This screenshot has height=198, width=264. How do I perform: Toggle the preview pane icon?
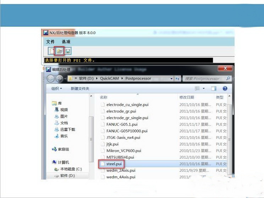coord(214,88)
